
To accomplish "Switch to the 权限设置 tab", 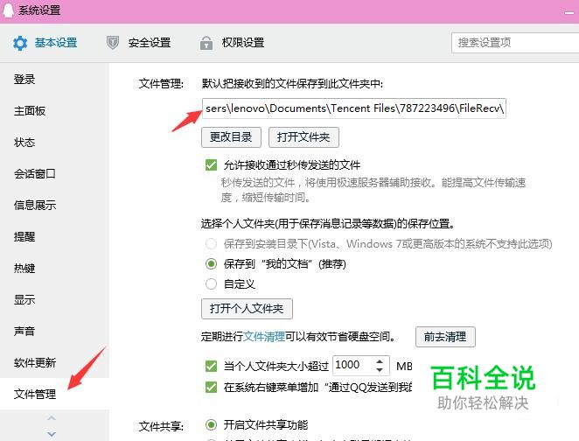I will pos(232,43).
